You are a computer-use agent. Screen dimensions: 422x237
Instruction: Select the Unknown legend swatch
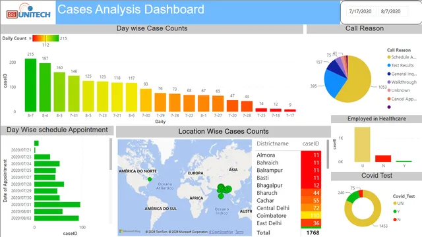pos(389,91)
